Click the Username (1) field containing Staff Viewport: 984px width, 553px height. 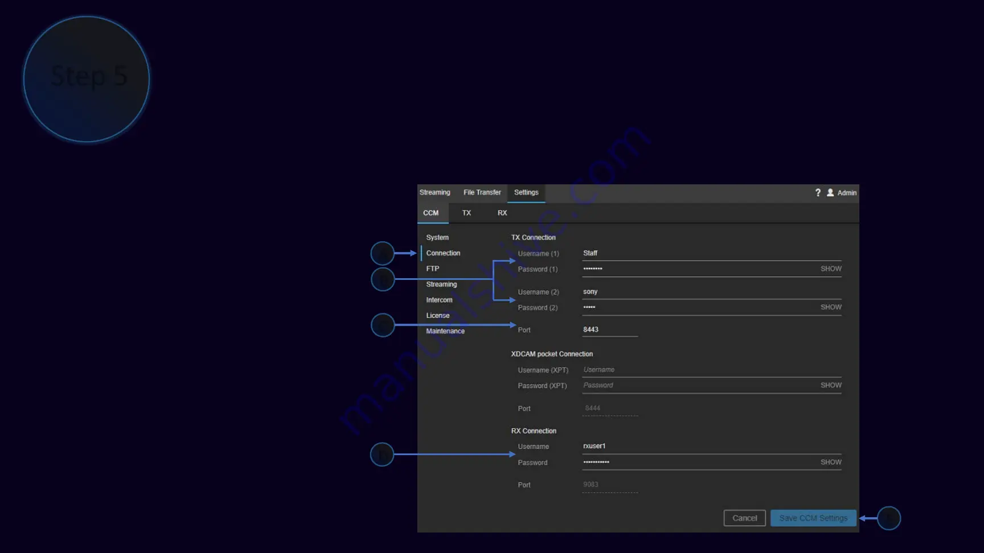[711, 253]
